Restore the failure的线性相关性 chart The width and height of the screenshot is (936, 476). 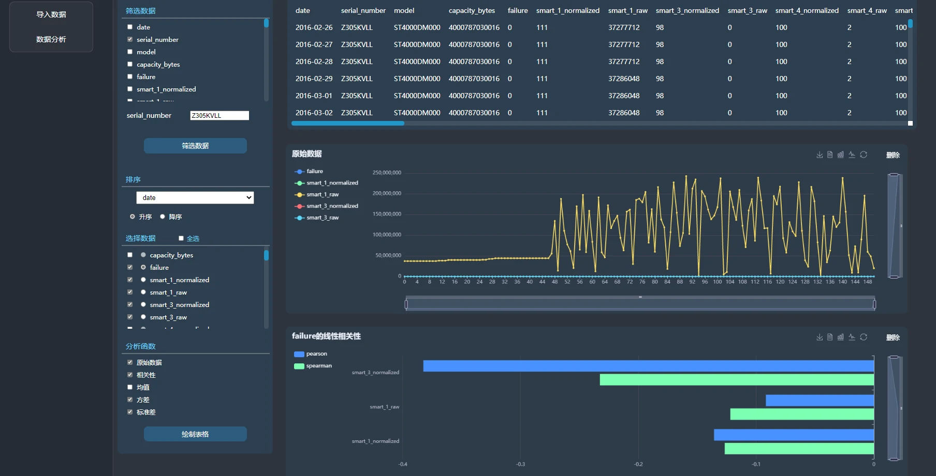click(x=864, y=337)
